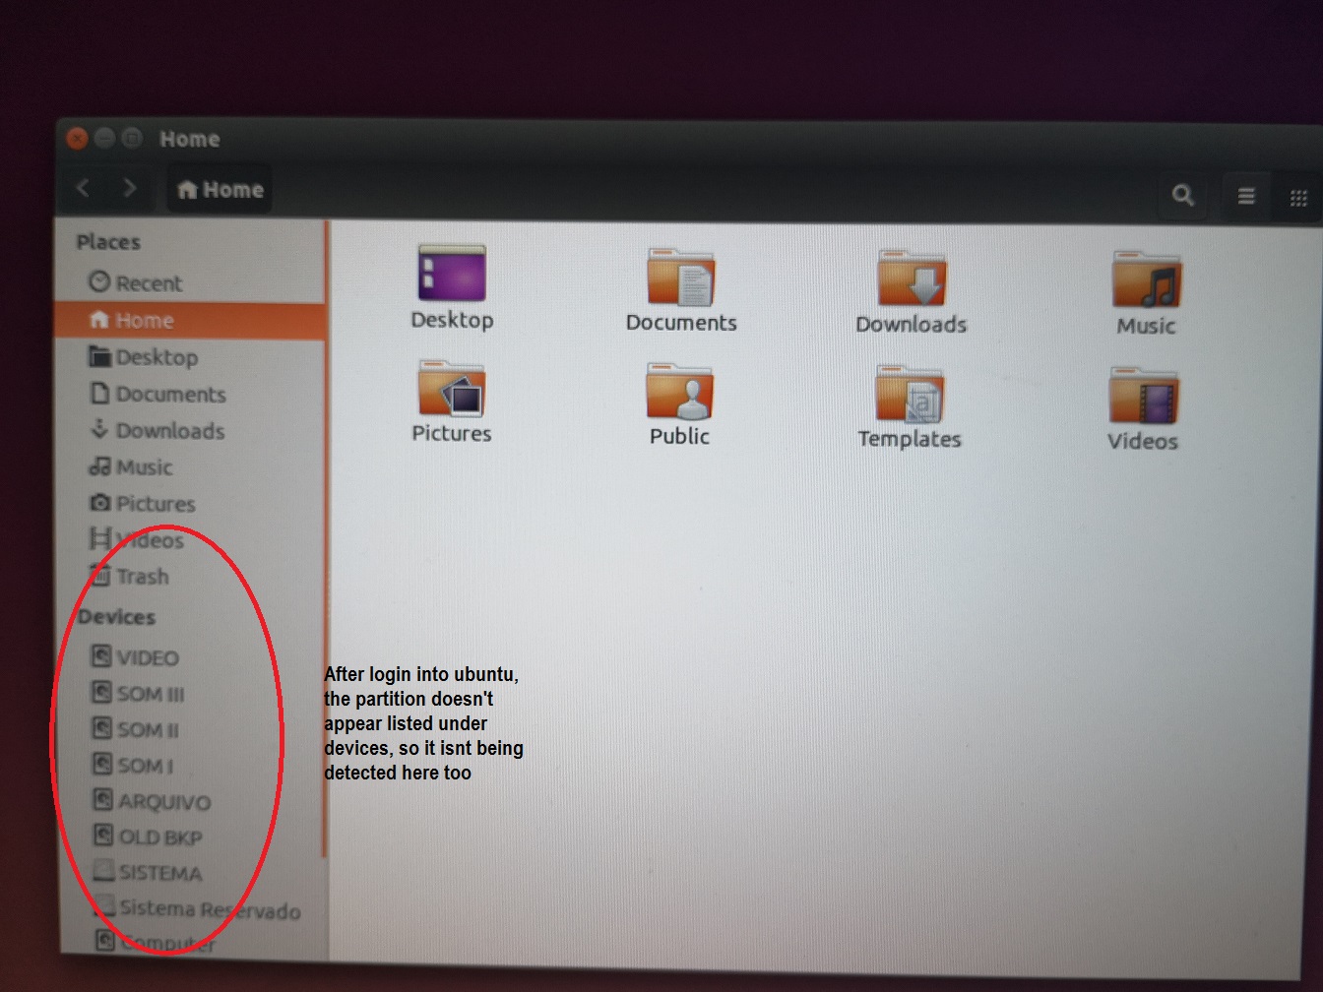Open the Documents folder icon
The width and height of the screenshot is (1323, 992).
[680, 278]
